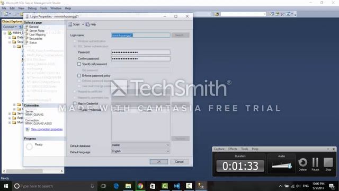Open the File menu
Image resolution: width=339 pixels, height=191 pixels.
pos(4,8)
